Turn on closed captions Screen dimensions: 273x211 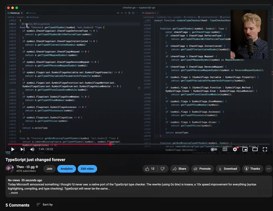[x=225, y=149]
